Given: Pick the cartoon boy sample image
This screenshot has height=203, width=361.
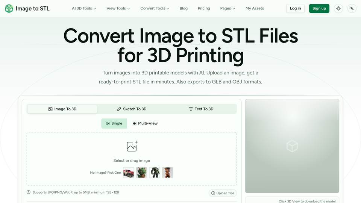Looking at the screenshot, I should 167,173.
